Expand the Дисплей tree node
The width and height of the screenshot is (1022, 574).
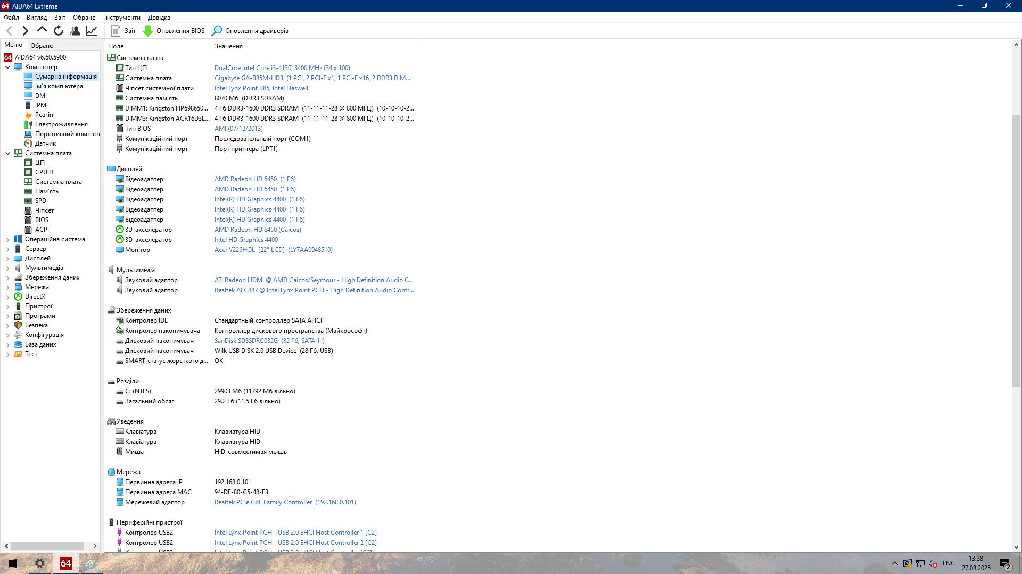7,258
